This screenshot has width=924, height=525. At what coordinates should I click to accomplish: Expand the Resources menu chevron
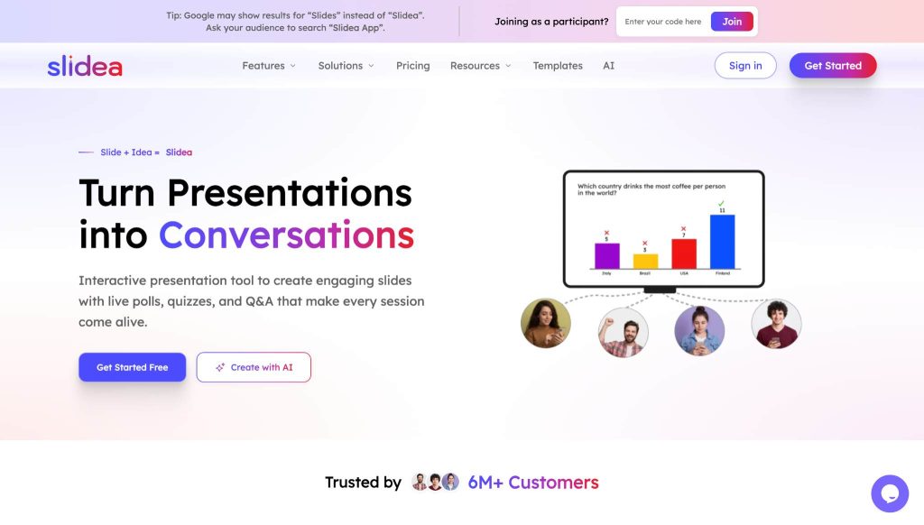[x=508, y=66]
